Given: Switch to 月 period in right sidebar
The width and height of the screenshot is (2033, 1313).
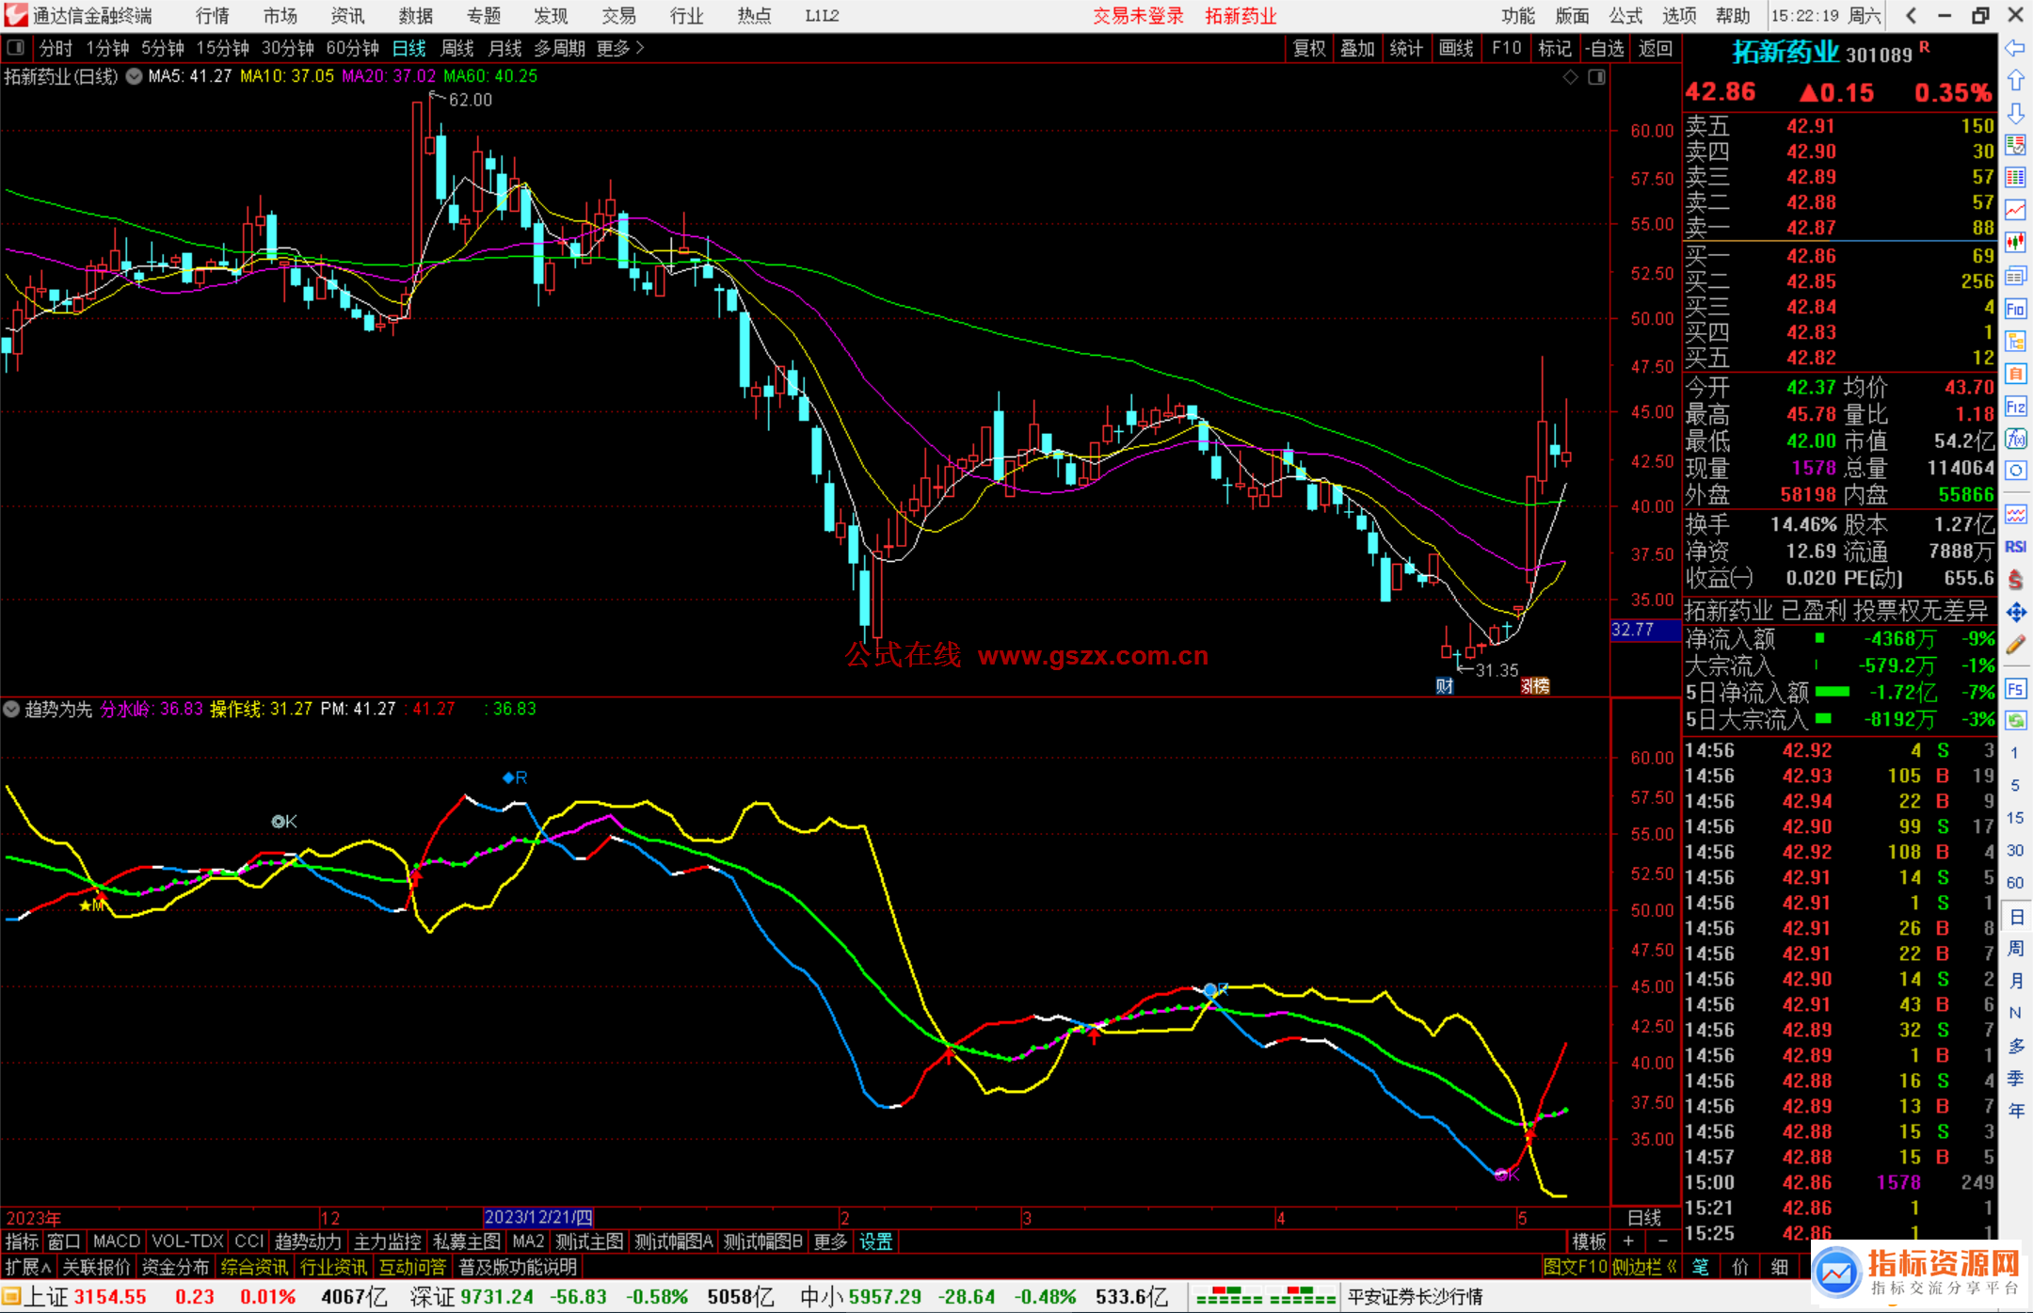Looking at the screenshot, I should pos(2015,981).
